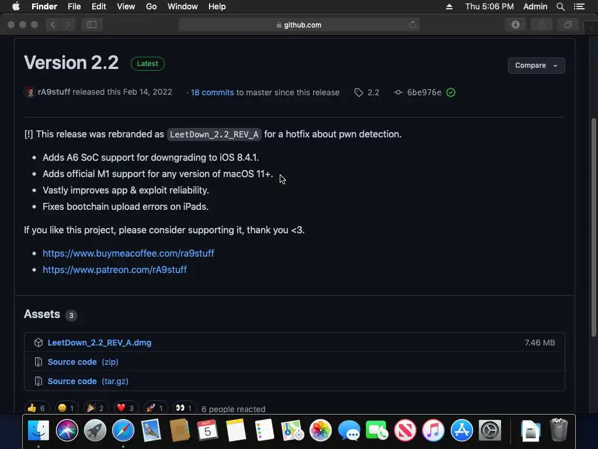Open Maps in the Dock

(292, 430)
